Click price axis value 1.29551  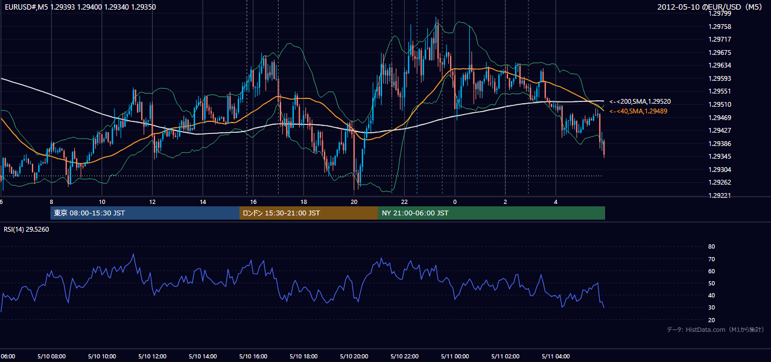719,91
